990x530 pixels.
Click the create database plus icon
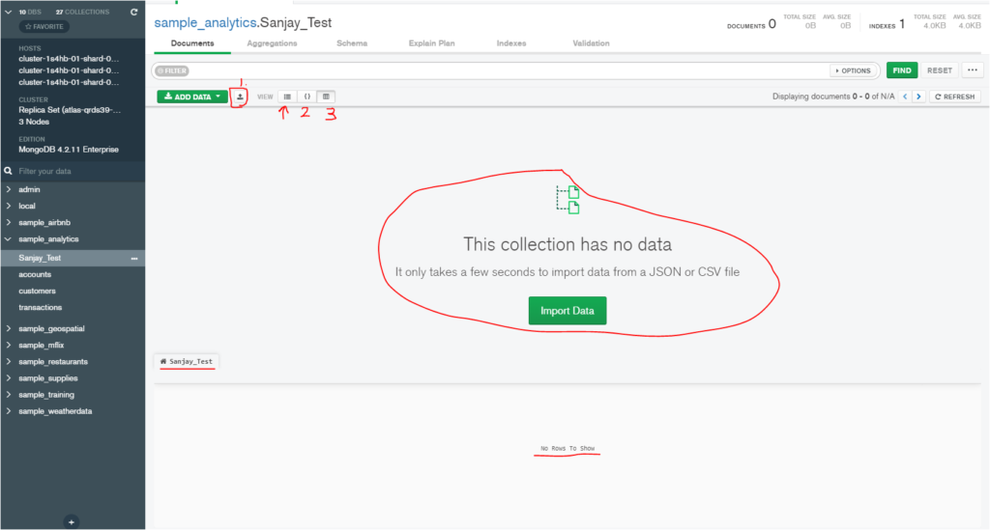click(x=72, y=522)
